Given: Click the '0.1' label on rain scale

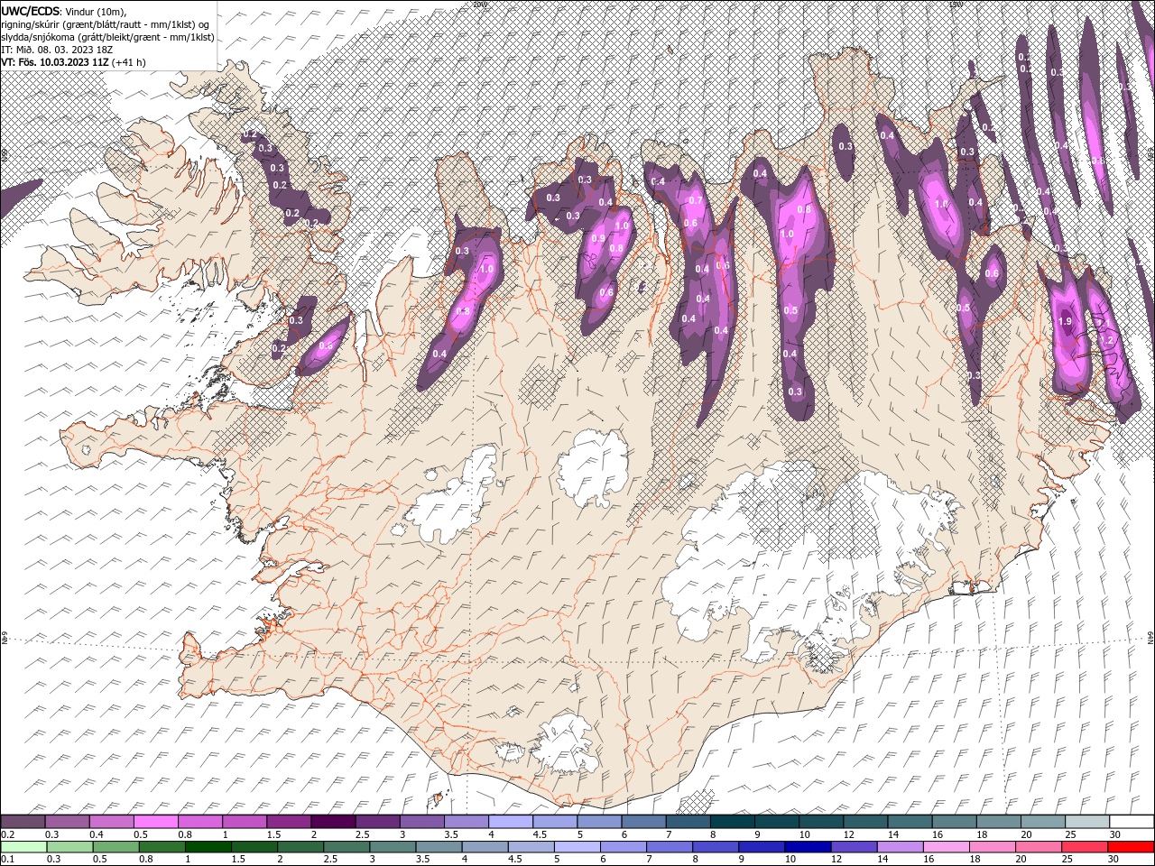Looking at the screenshot, I should click(8, 860).
